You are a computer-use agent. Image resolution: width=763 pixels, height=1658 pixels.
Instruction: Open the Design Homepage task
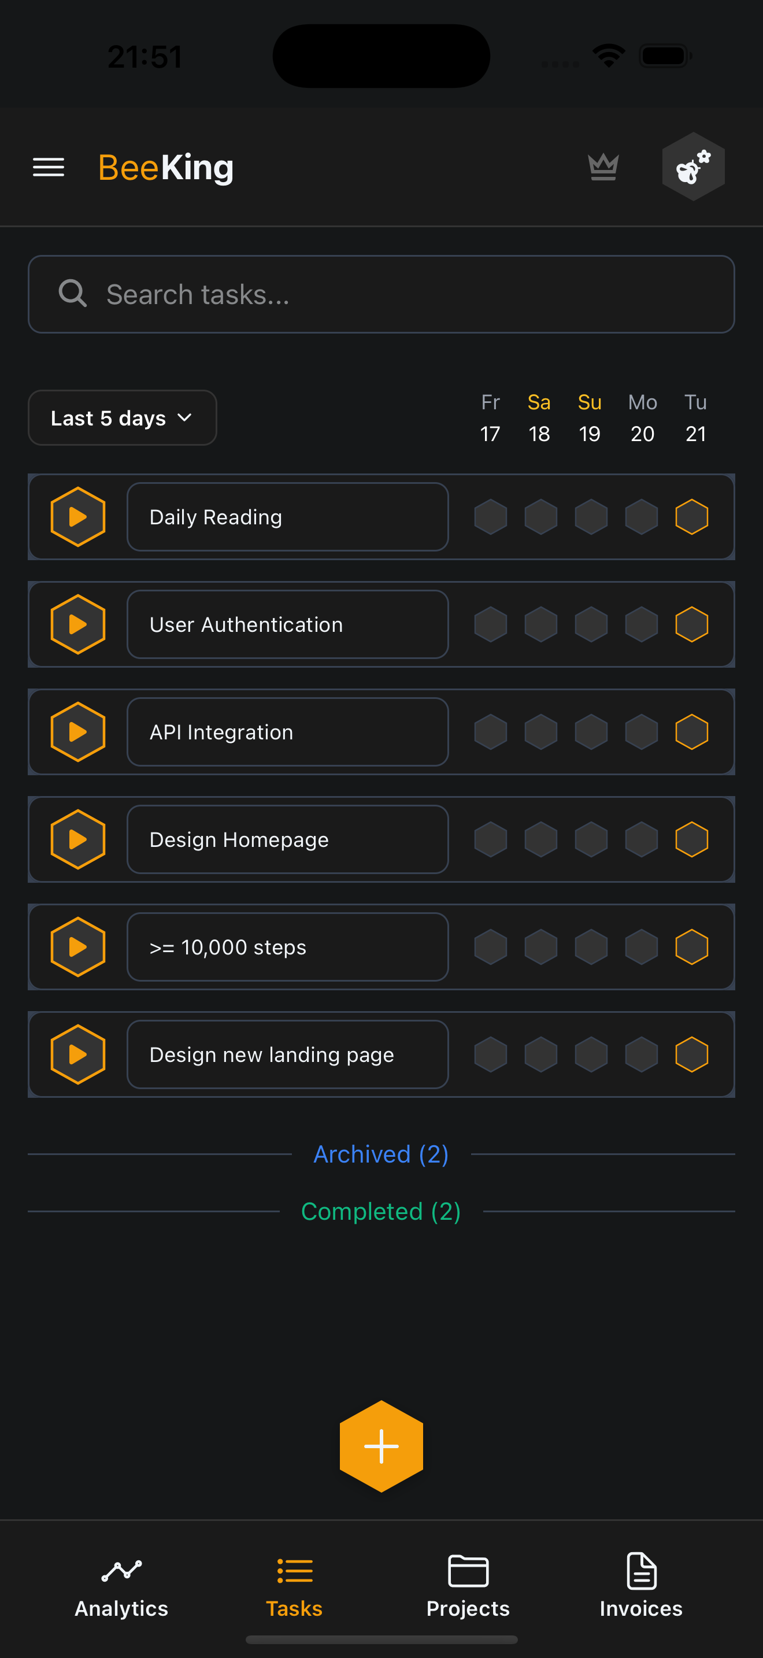[288, 839]
